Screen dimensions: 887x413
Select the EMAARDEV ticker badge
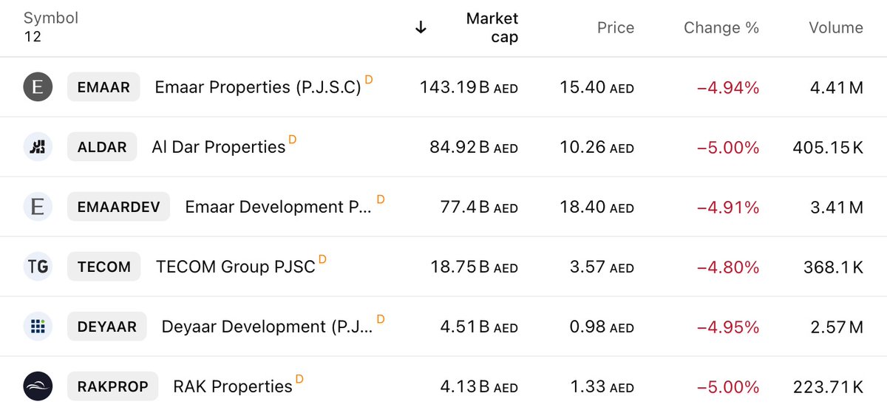tap(118, 207)
